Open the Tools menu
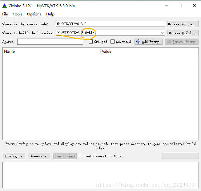Image resolution: width=201 pixels, height=191 pixels. [x=18, y=14]
